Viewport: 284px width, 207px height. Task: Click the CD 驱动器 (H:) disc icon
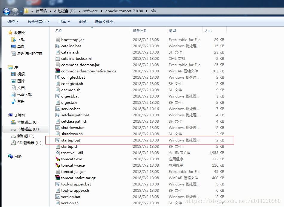coord(13,143)
